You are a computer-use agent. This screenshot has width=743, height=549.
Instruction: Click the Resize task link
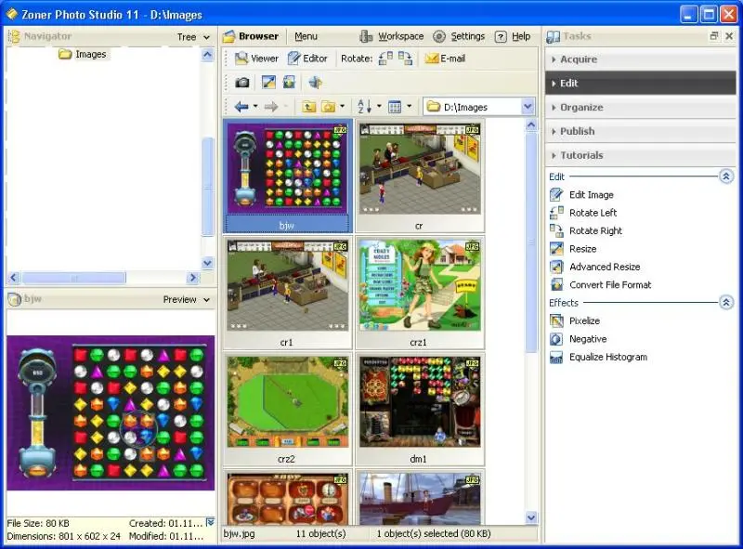click(x=583, y=249)
